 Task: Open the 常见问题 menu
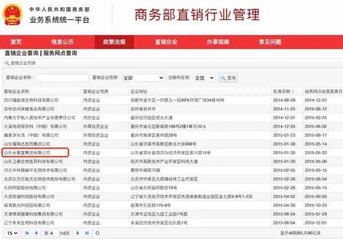point(270,42)
